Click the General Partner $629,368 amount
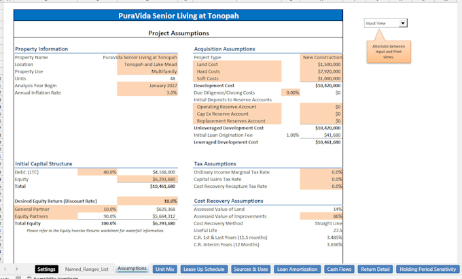The height and width of the screenshot is (279, 462). (x=166, y=210)
